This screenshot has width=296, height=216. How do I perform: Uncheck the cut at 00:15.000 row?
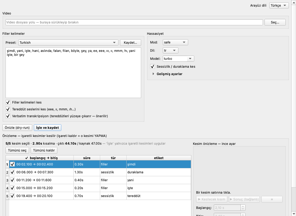pyautogui.click(x=12, y=188)
